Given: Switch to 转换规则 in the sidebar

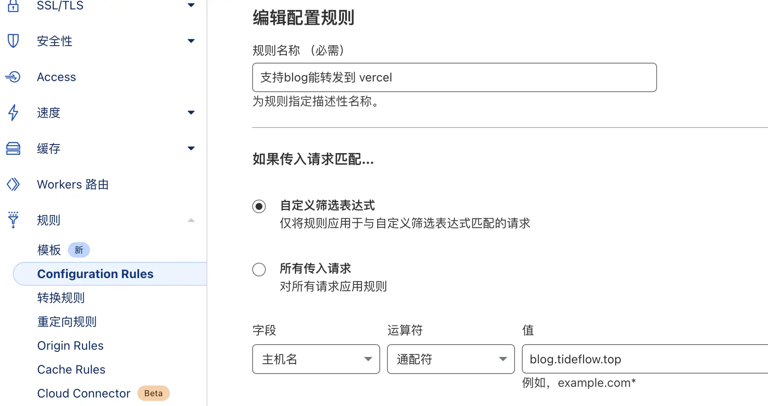Looking at the screenshot, I should (x=61, y=298).
